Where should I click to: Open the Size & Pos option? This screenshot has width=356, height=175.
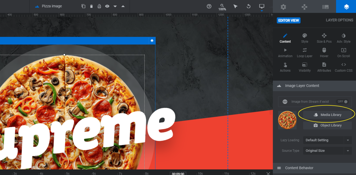click(324, 38)
